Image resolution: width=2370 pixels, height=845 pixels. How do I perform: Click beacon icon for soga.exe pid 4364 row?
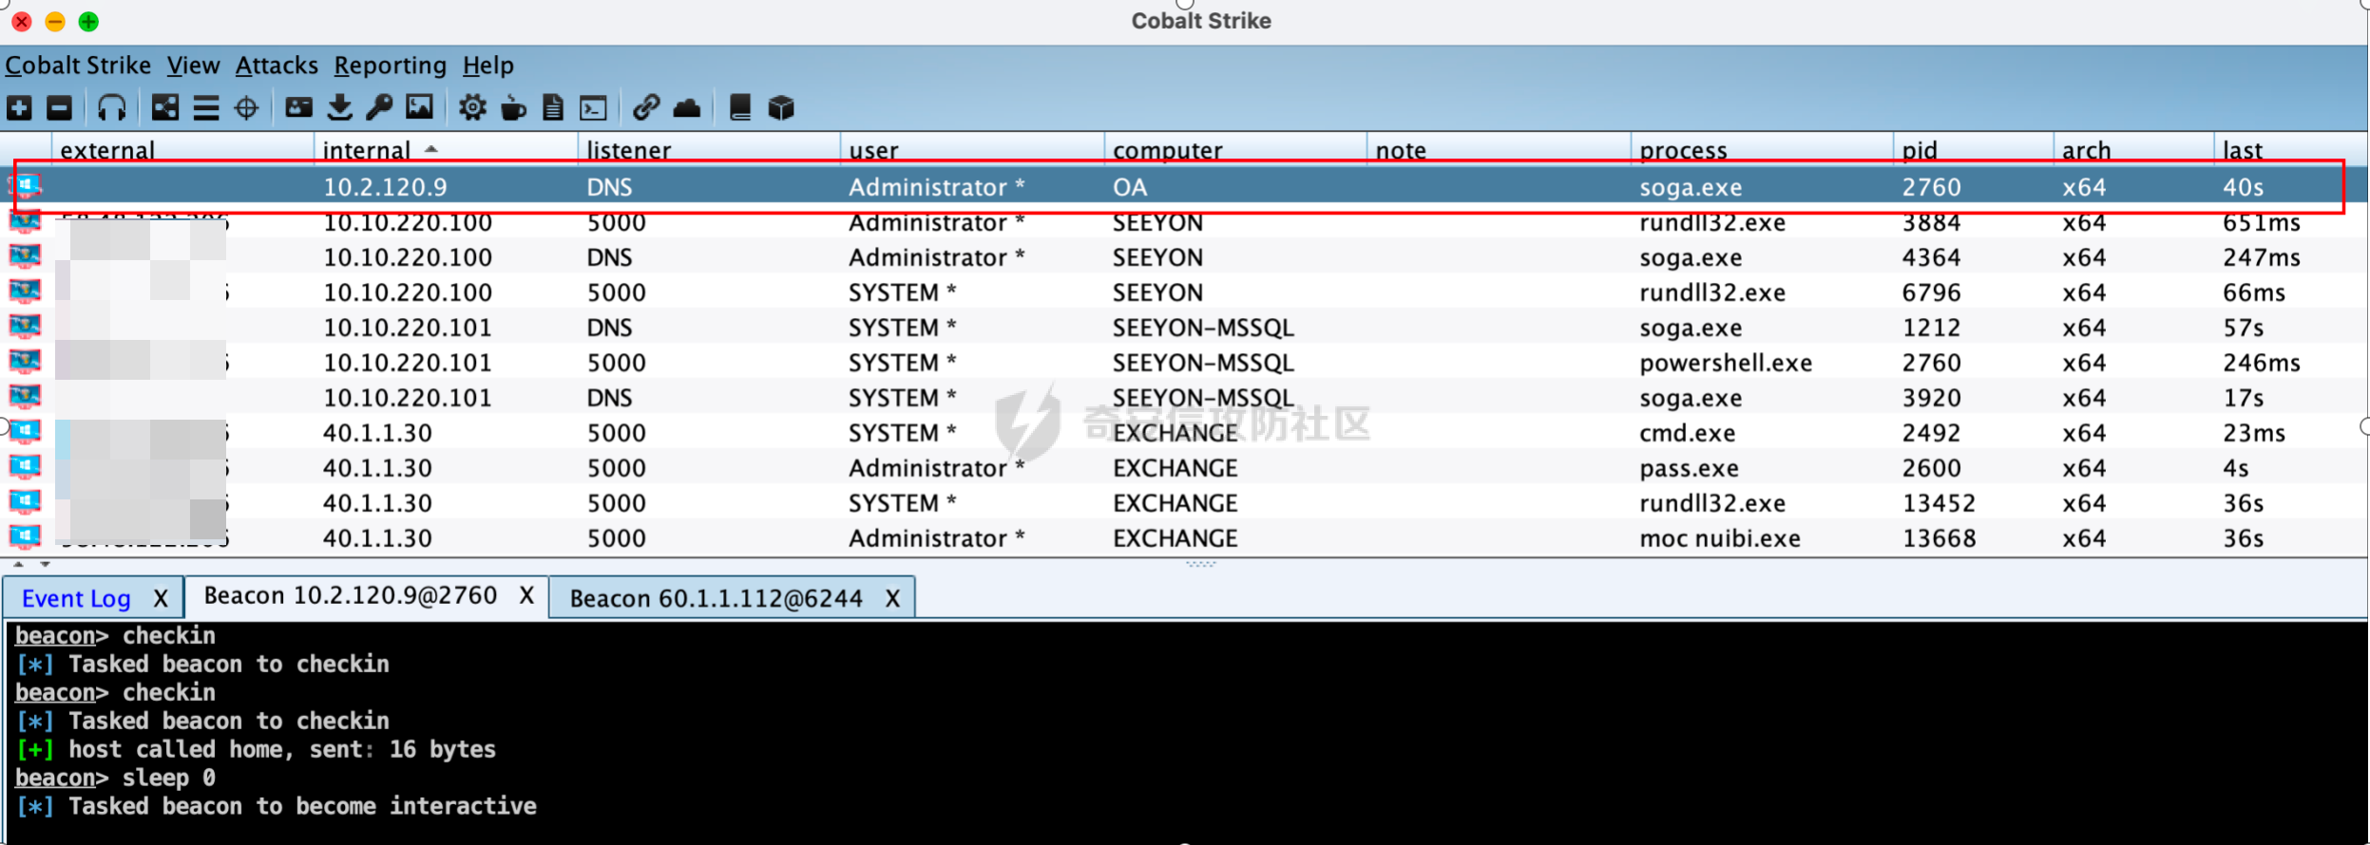[26, 257]
